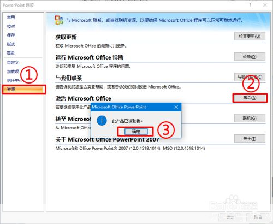Select the 版式 sidebar category
This screenshot has width=273, height=224.
coord(11,44)
